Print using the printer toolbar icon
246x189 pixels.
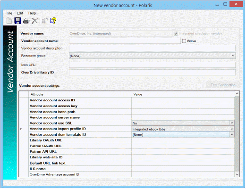pyautogui.click(x=26, y=21)
